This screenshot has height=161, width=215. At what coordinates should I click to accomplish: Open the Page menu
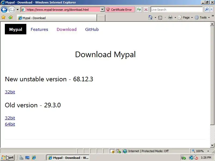[185, 17]
